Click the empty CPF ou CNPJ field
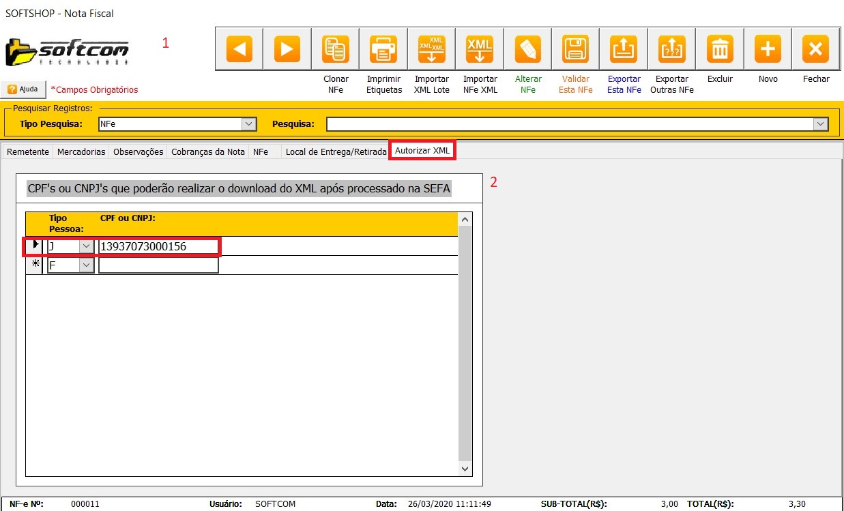This screenshot has width=844, height=511. point(158,265)
